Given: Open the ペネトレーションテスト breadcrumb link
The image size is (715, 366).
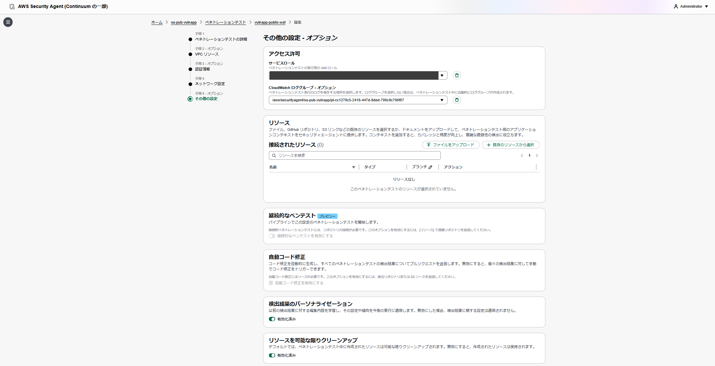Looking at the screenshot, I should pos(225,22).
